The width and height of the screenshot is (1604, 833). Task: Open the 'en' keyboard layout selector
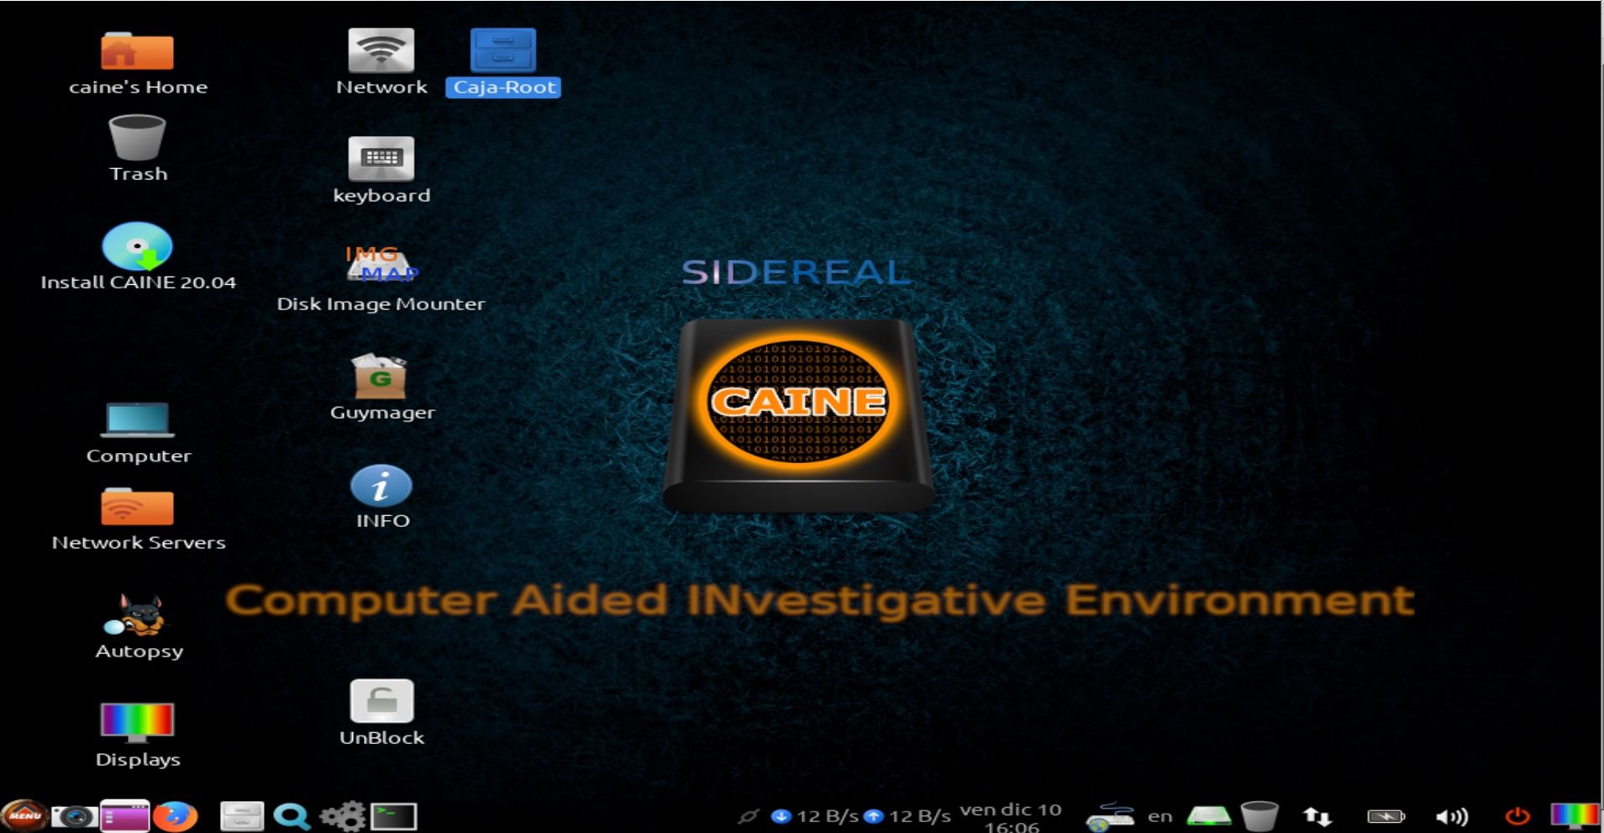[1161, 815]
